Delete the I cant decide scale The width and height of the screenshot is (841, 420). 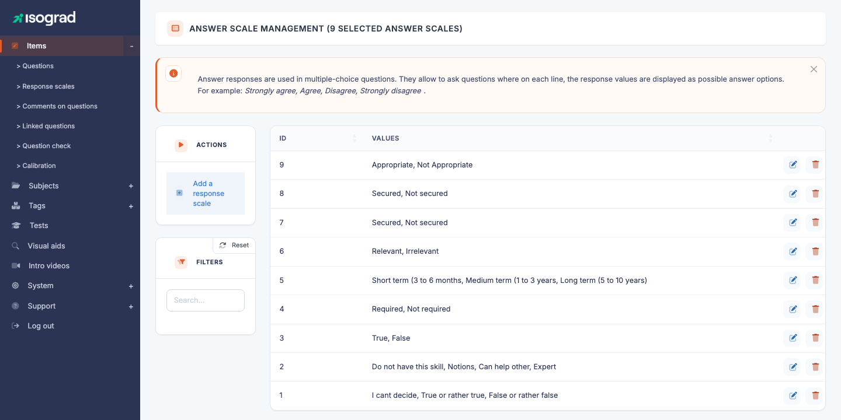815,395
